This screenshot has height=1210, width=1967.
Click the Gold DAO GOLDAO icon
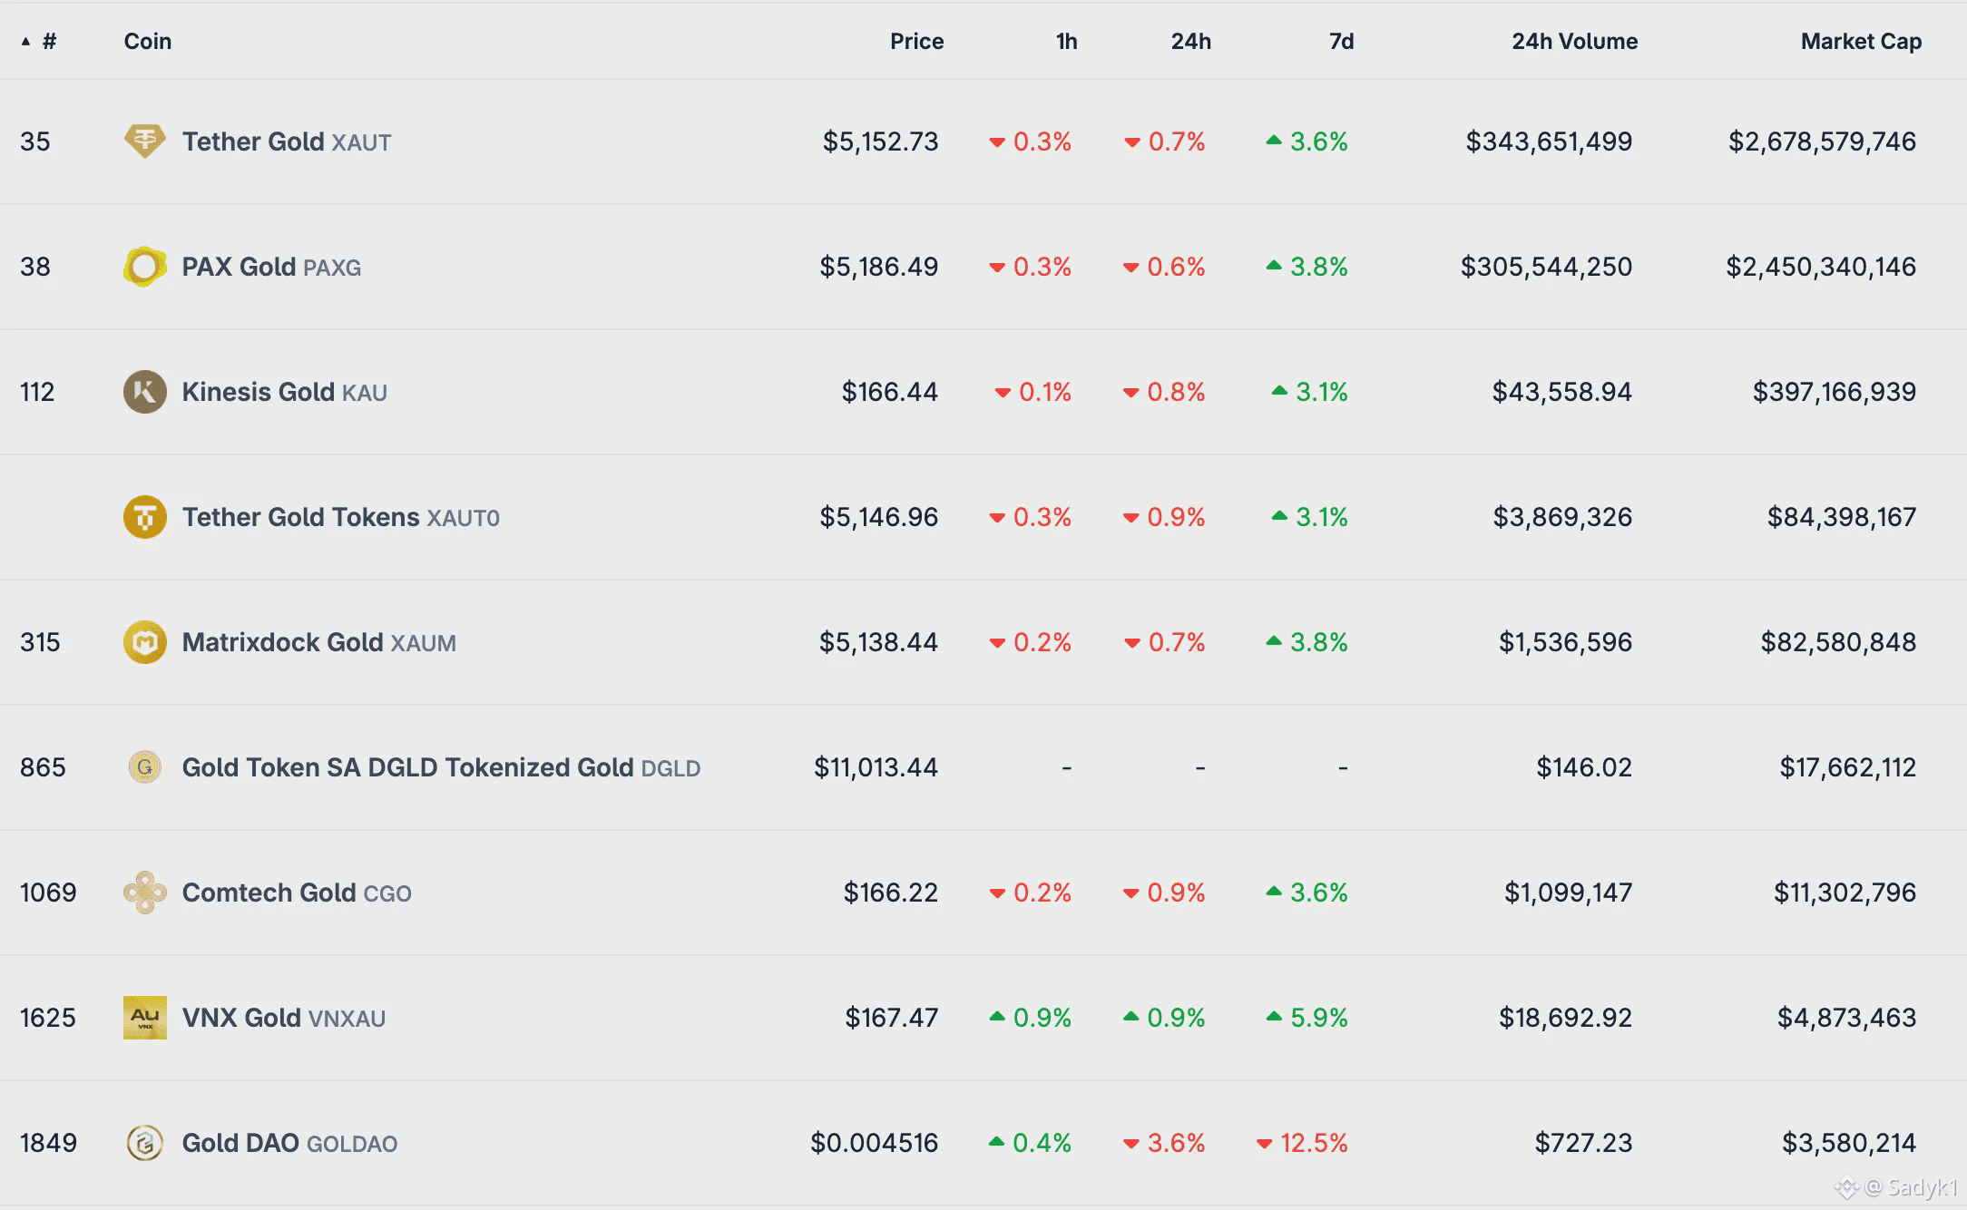[x=144, y=1143]
